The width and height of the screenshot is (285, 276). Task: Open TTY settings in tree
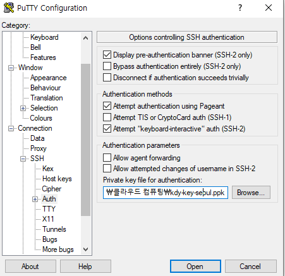click(x=49, y=209)
